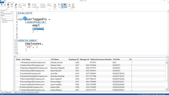Image resolution: width=169 pixels, height=95 pixels.
Task: Click the Copy command in ribbon
Action: (20, 6)
